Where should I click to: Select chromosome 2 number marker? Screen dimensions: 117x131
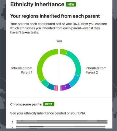(x=12, y=127)
